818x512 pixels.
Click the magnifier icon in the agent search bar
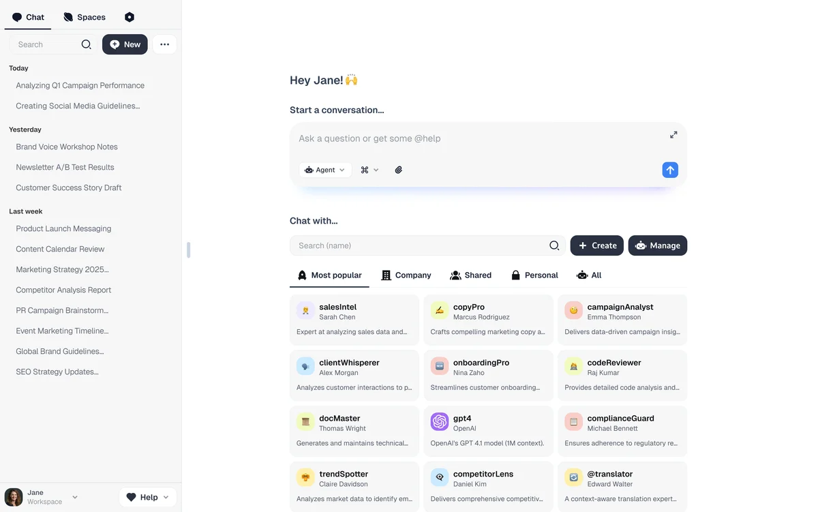[554, 245]
